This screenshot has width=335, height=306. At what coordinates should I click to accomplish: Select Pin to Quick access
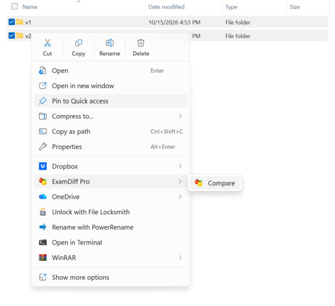(111, 101)
